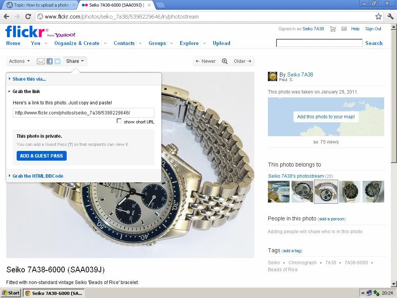Screen dimensions: 397x298
Task: Select the photo URL text field
Action: 83,113
